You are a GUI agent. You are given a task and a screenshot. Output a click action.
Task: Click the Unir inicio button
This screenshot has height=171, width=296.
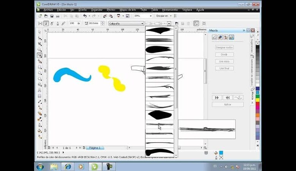(x=224, y=62)
